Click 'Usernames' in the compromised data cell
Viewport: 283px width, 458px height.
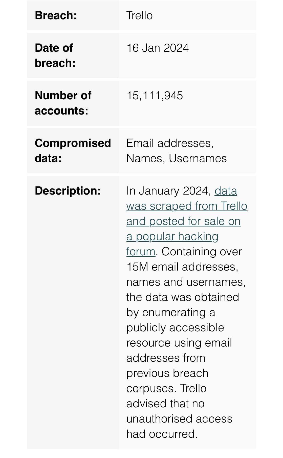[x=198, y=159]
